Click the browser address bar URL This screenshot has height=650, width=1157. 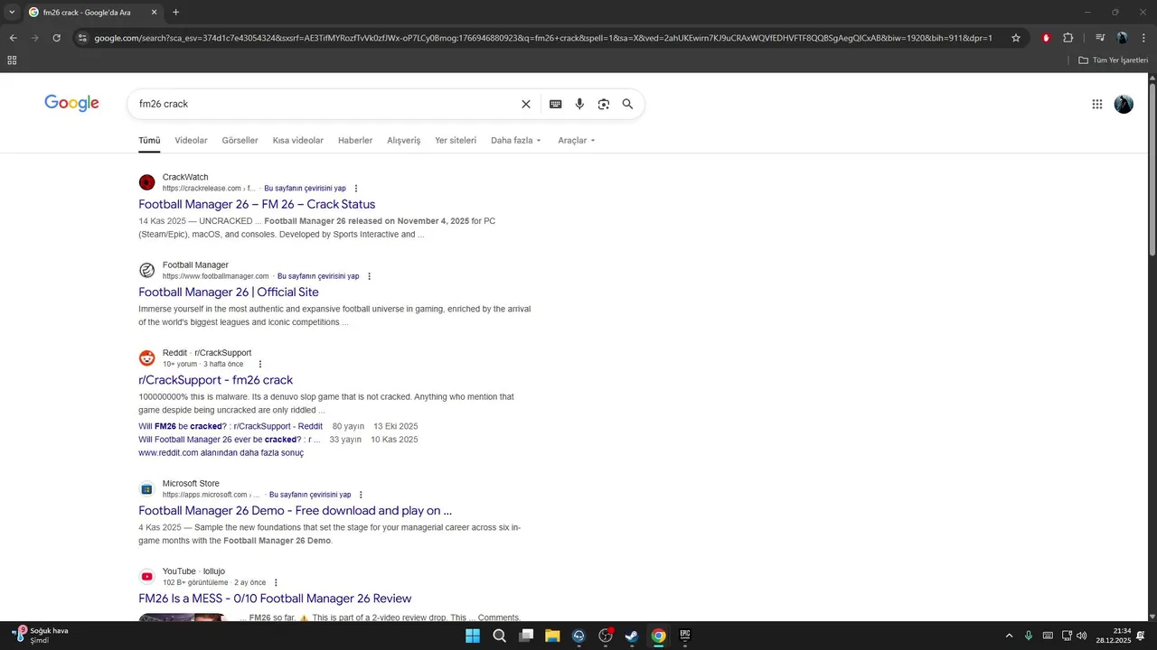542,38
